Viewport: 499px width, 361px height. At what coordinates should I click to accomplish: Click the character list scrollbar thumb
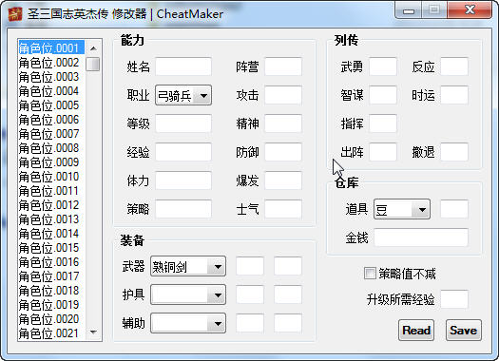(93, 64)
